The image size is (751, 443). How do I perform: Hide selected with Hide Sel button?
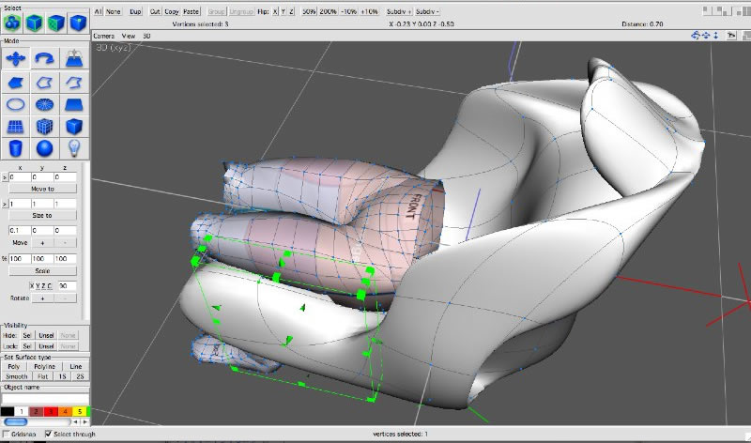click(x=27, y=336)
